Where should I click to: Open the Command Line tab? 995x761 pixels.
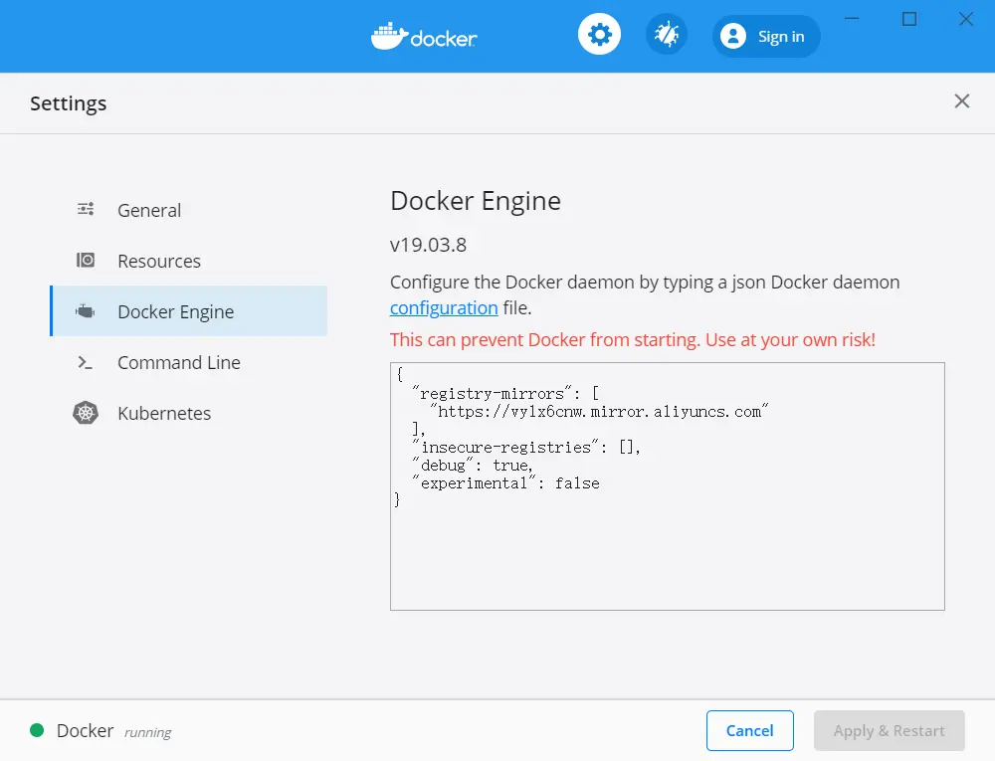(189, 362)
